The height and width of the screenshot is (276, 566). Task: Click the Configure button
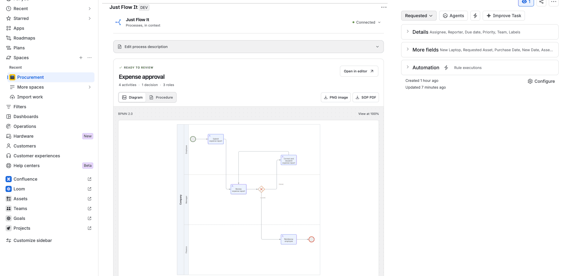point(541,81)
